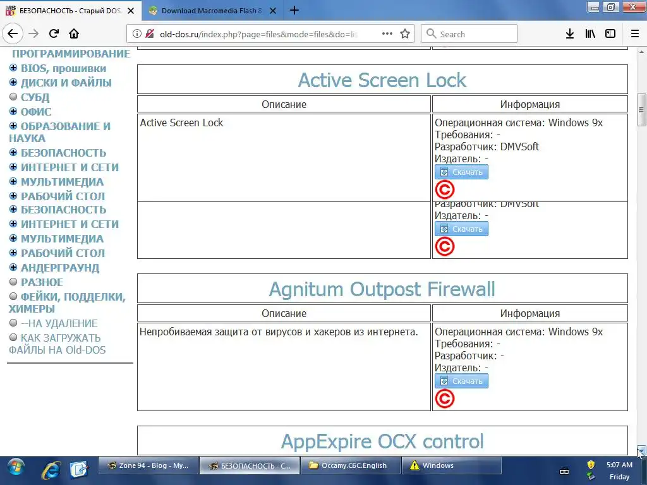Screen dimensions: 647x485
Task: Click the bullet next to РАЗНОЕ
Action: [x=13, y=282]
